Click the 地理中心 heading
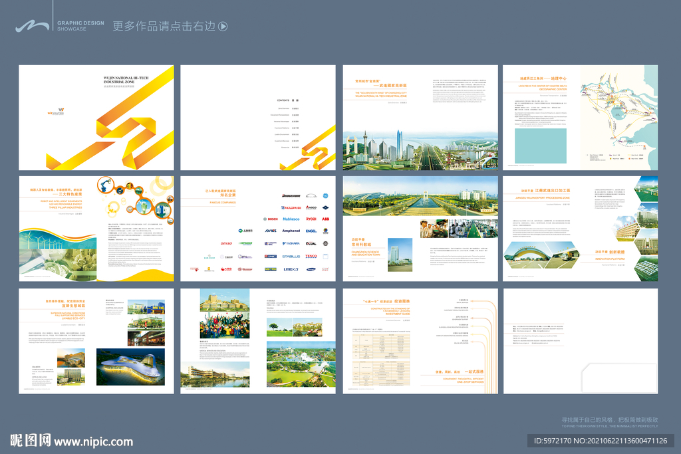This screenshot has width=681, height=454. click(x=559, y=78)
